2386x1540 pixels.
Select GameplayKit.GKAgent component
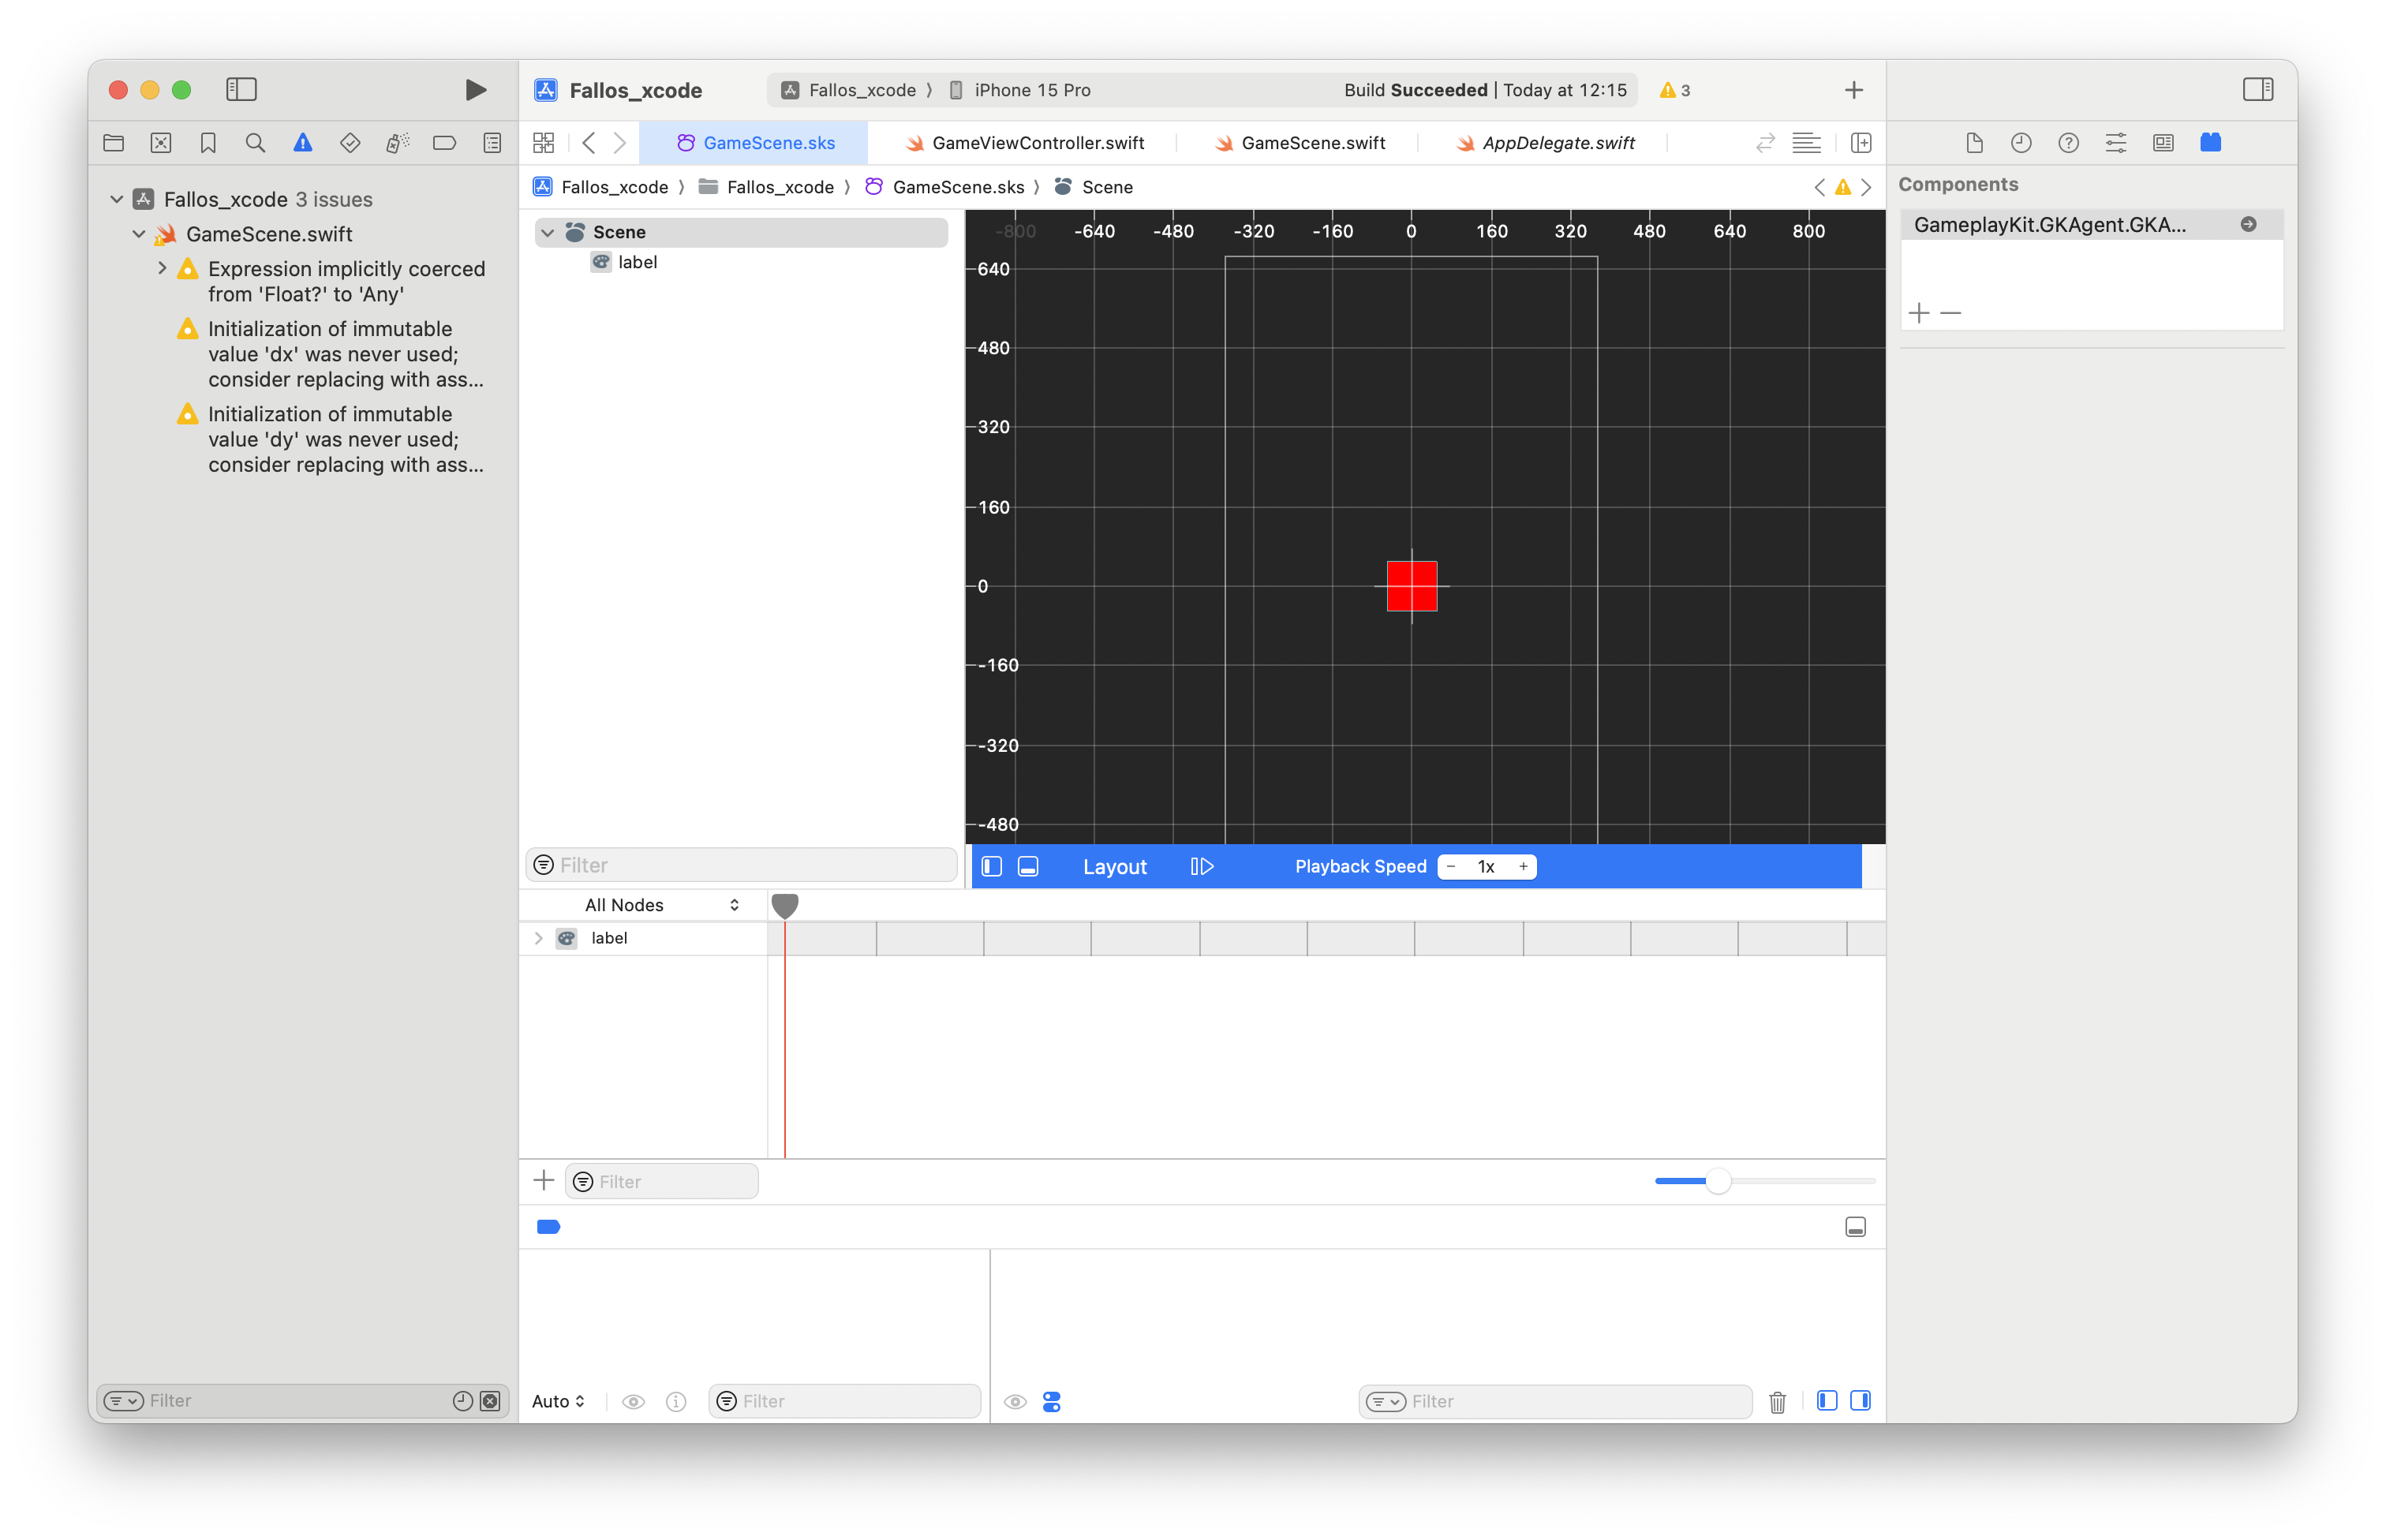click(2091, 225)
